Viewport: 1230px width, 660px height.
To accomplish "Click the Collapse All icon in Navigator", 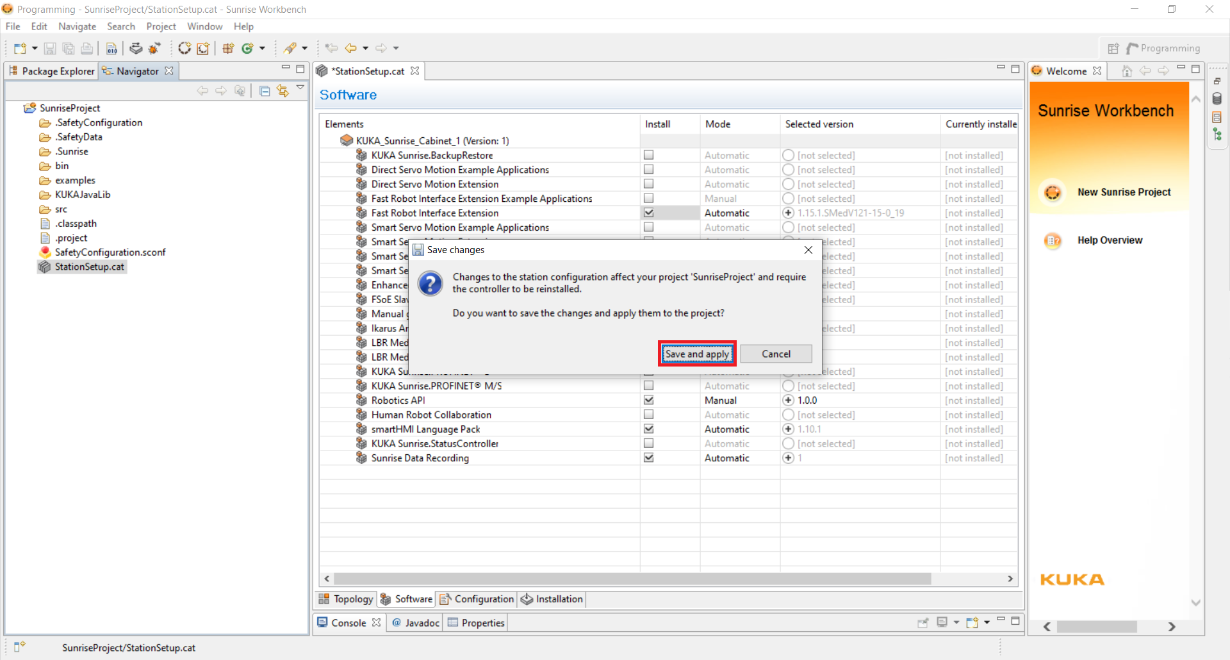I will tap(265, 91).
